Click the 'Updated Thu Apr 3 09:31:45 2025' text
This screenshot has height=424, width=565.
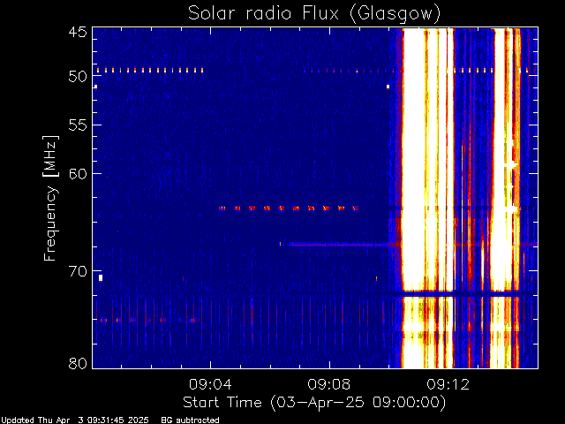coord(75,420)
